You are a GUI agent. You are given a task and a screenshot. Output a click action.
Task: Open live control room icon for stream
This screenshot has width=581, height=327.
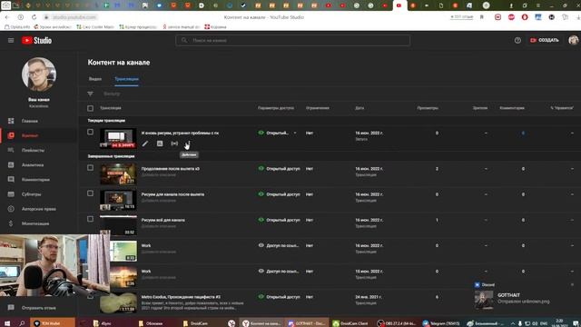click(174, 144)
